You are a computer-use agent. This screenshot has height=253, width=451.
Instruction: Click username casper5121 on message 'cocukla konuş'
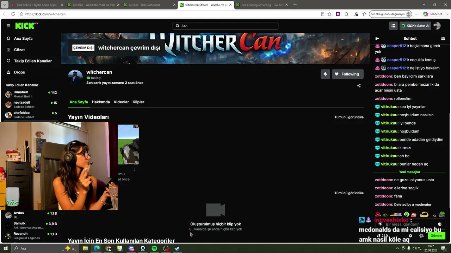click(397, 60)
